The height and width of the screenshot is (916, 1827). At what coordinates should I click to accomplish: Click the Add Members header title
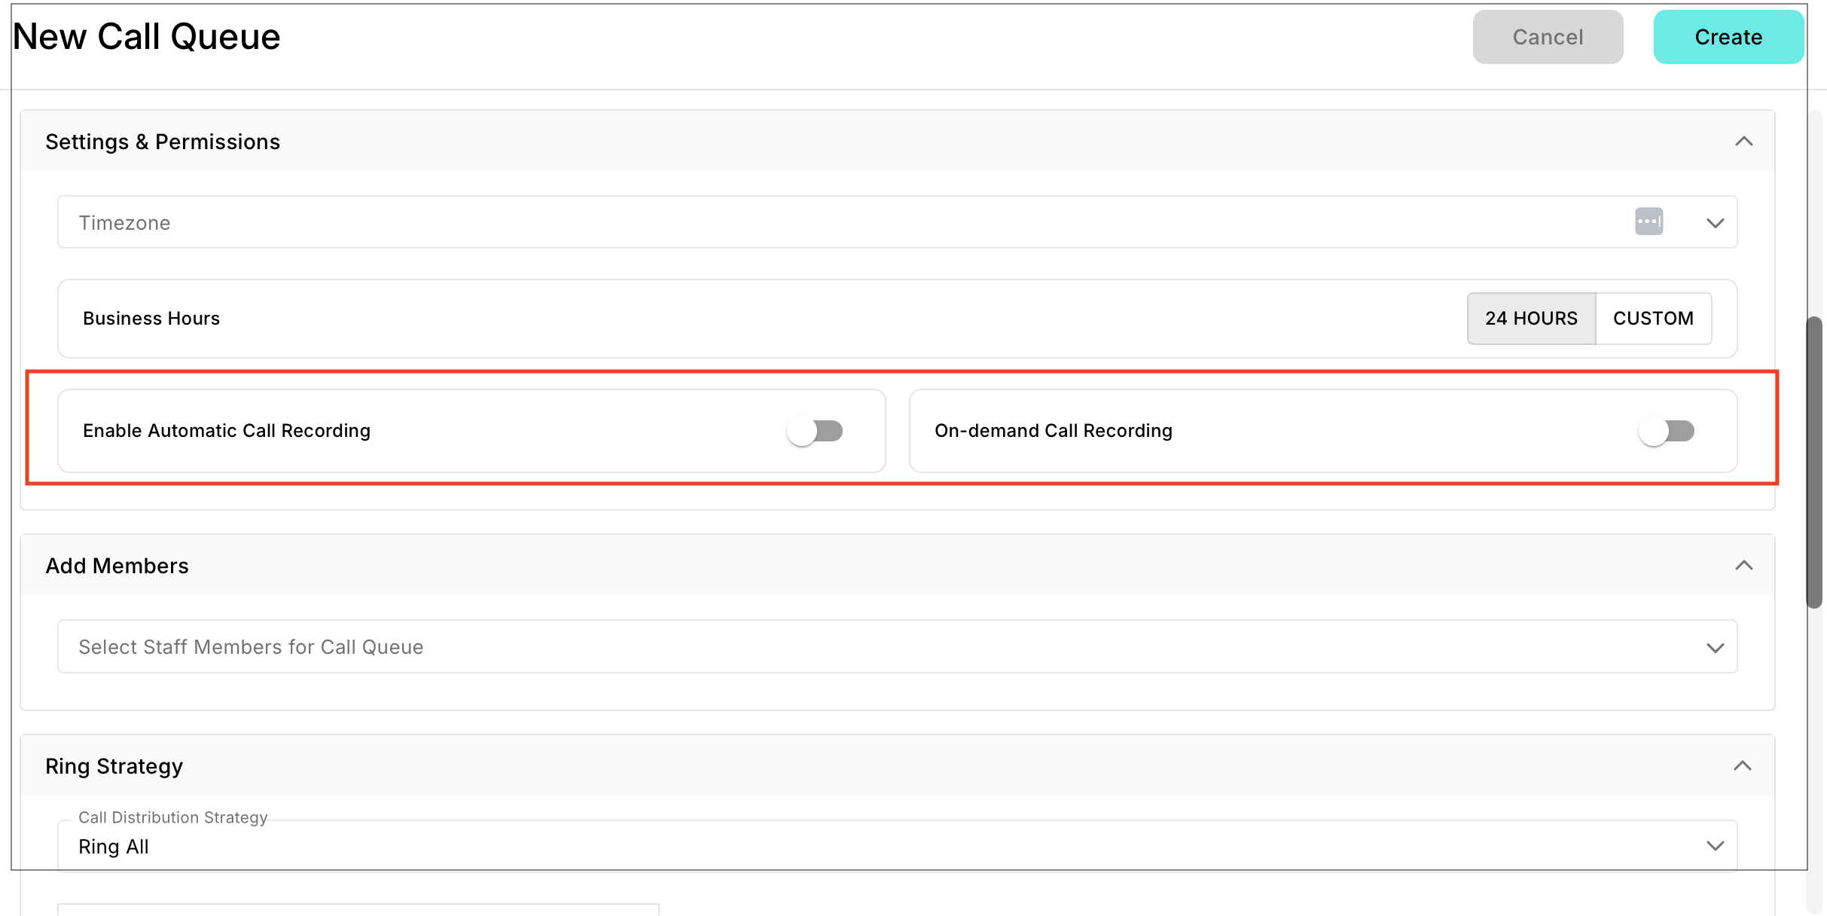[x=117, y=566]
